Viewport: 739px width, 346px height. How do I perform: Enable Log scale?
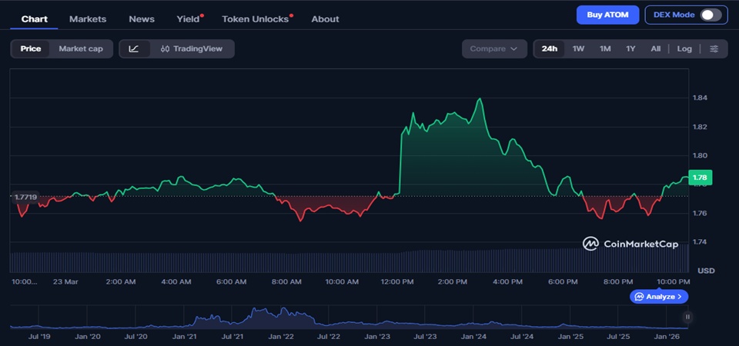tap(684, 49)
